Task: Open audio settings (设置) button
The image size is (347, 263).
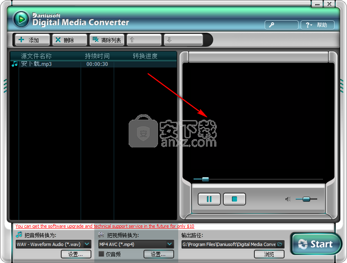Action: (x=76, y=254)
